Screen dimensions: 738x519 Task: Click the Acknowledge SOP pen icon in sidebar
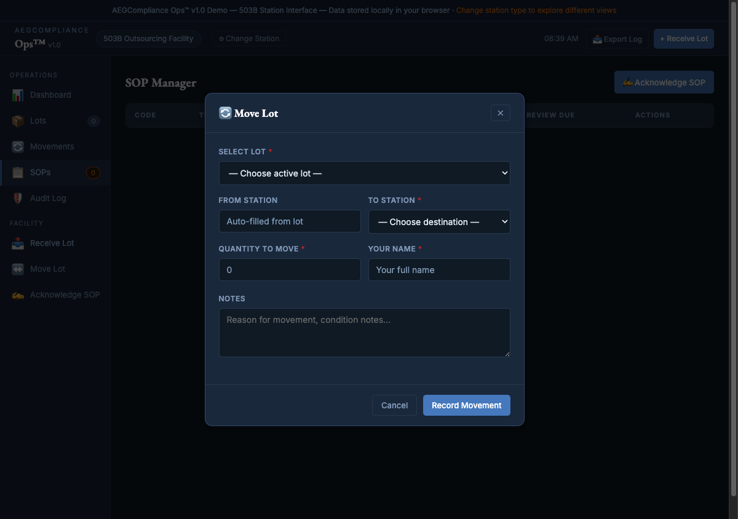tap(18, 295)
